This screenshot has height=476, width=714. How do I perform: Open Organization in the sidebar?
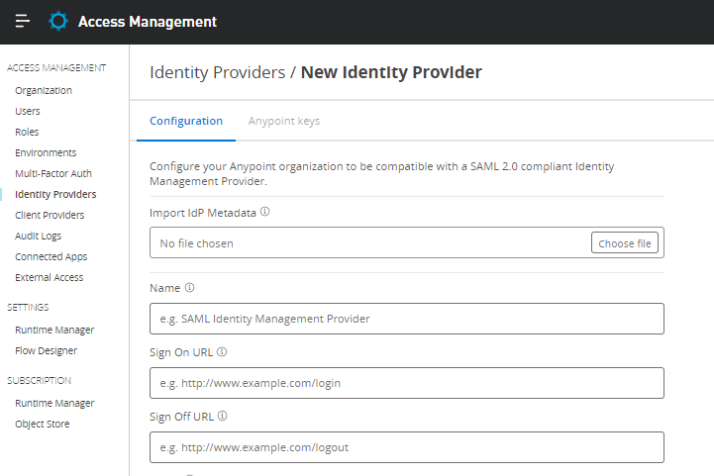click(44, 91)
